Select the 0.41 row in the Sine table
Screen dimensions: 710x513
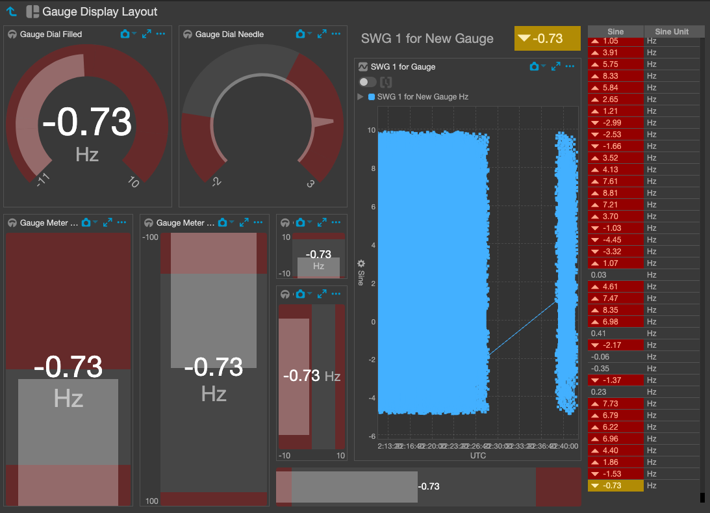coord(644,334)
